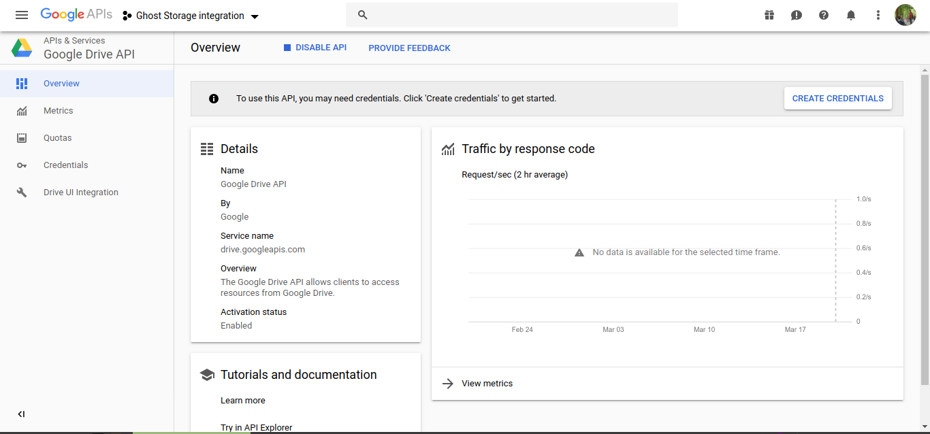Click the Google Drive logo icon
Image resolution: width=930 pixels, height=434 pixels.
click(22, 48)
